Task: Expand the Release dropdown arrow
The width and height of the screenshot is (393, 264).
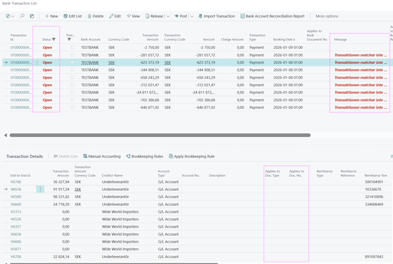Action: [x=168, y=16]
